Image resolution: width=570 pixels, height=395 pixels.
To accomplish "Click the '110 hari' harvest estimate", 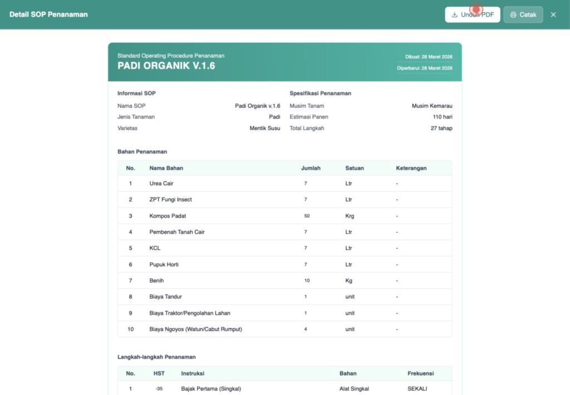I will click(x=443, y=117).
